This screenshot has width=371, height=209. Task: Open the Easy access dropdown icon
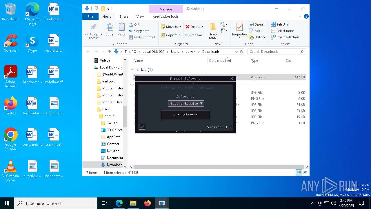click(x=224, y=31)
